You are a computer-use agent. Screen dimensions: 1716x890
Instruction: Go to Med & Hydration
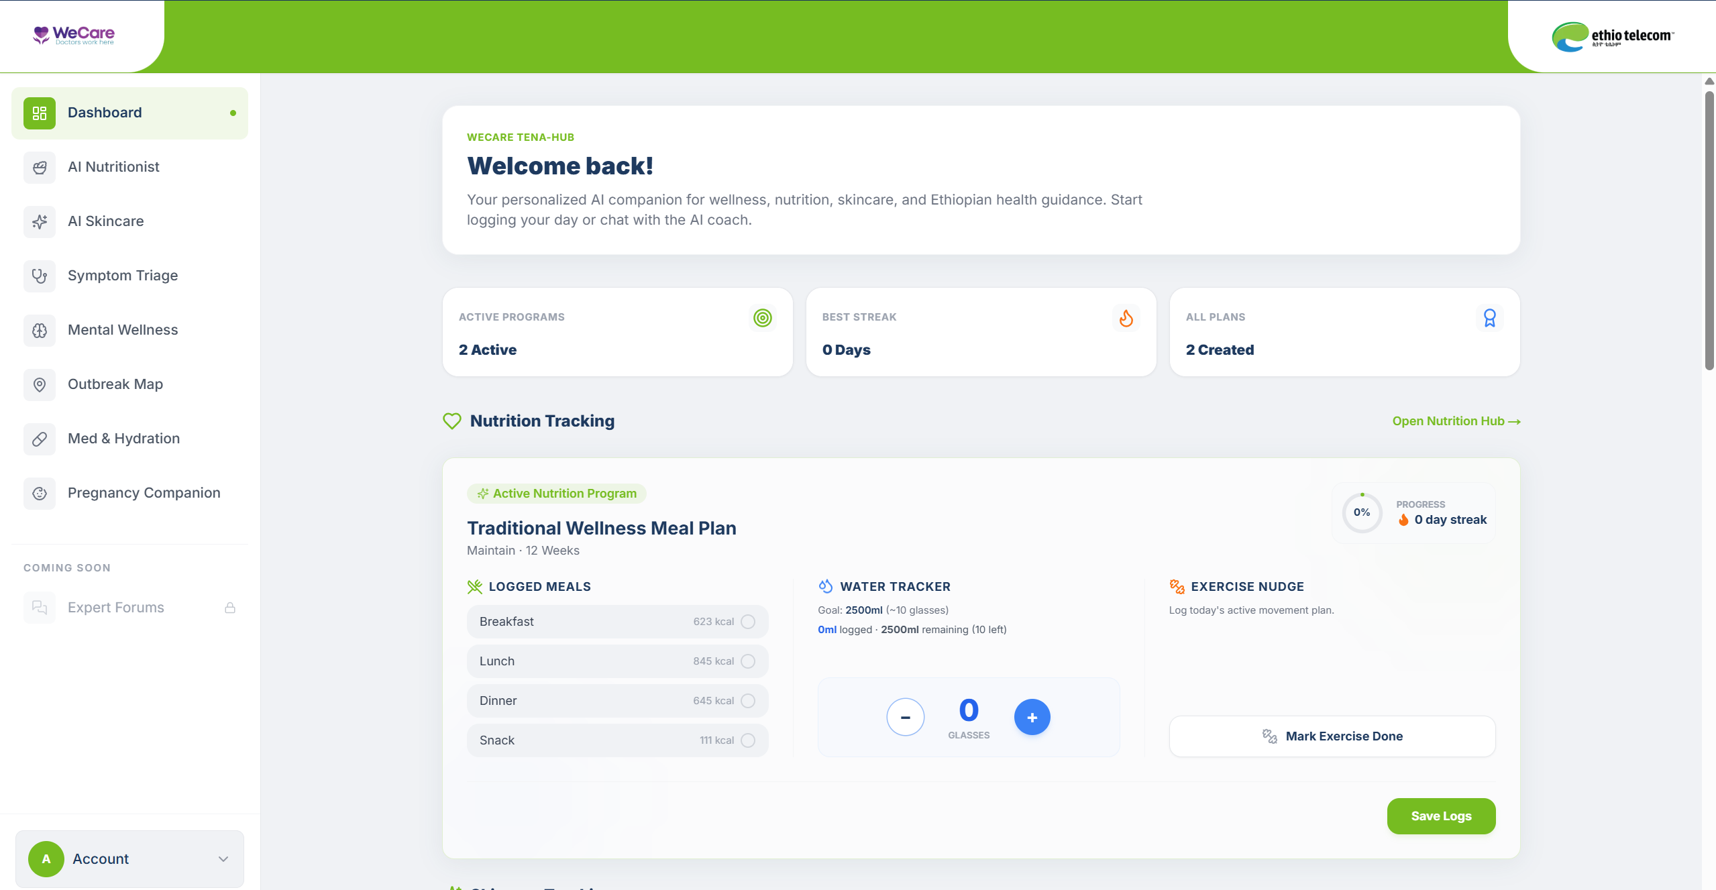coord(129,439)
